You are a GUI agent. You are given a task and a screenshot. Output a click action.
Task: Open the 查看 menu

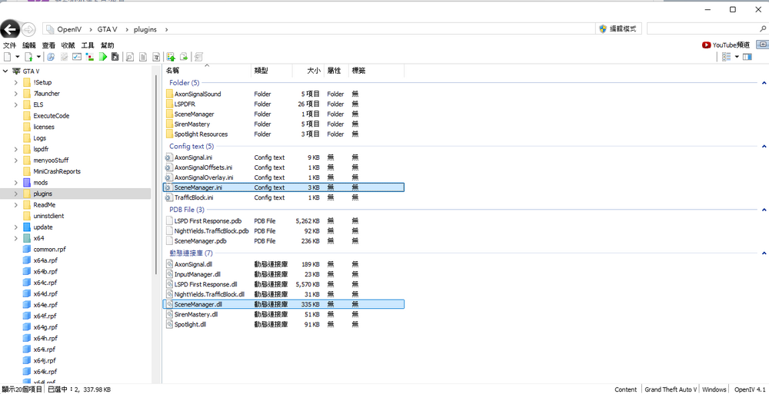[48, 45]
